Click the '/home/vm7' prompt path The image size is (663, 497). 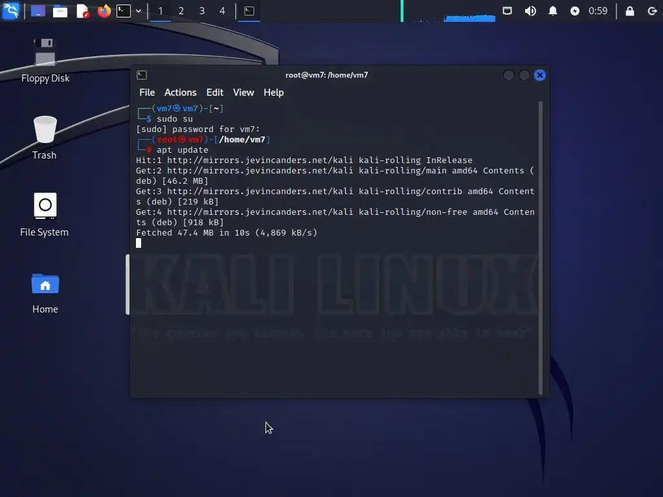tap(242, 140)
